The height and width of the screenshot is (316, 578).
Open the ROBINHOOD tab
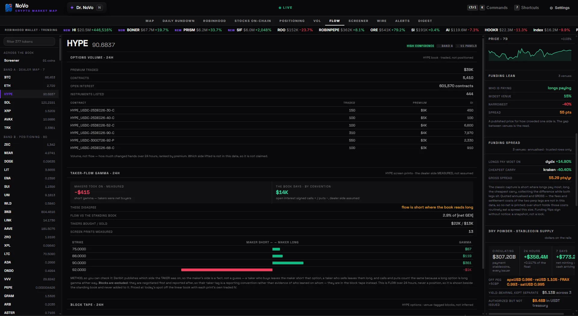214,21
